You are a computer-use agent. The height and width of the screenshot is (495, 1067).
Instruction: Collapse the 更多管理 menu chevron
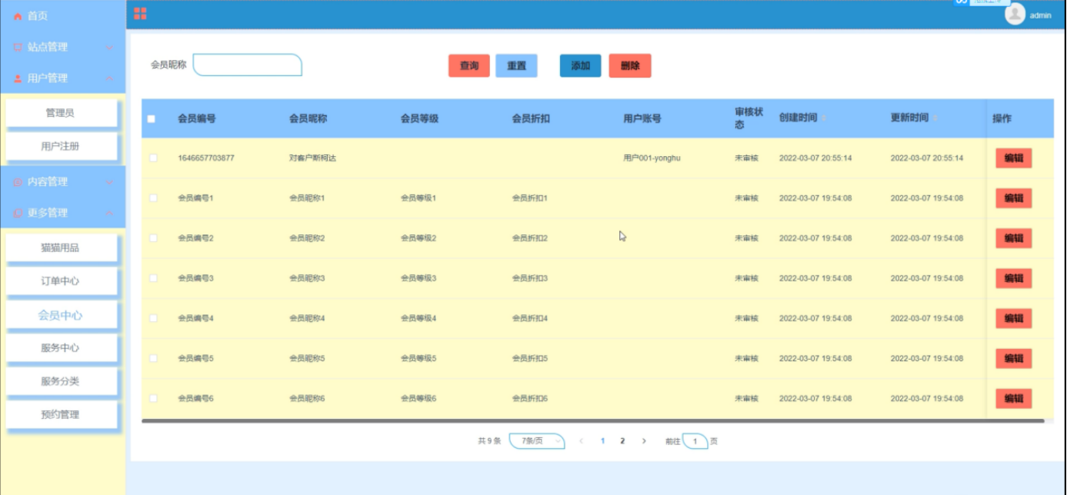109,213
